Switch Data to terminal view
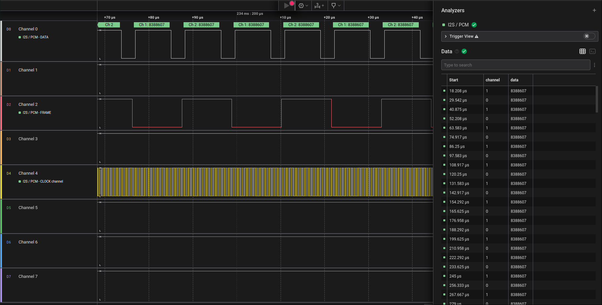Image resolution: width=602 pixels, height=305 pixels. click(x=593, y=51)
